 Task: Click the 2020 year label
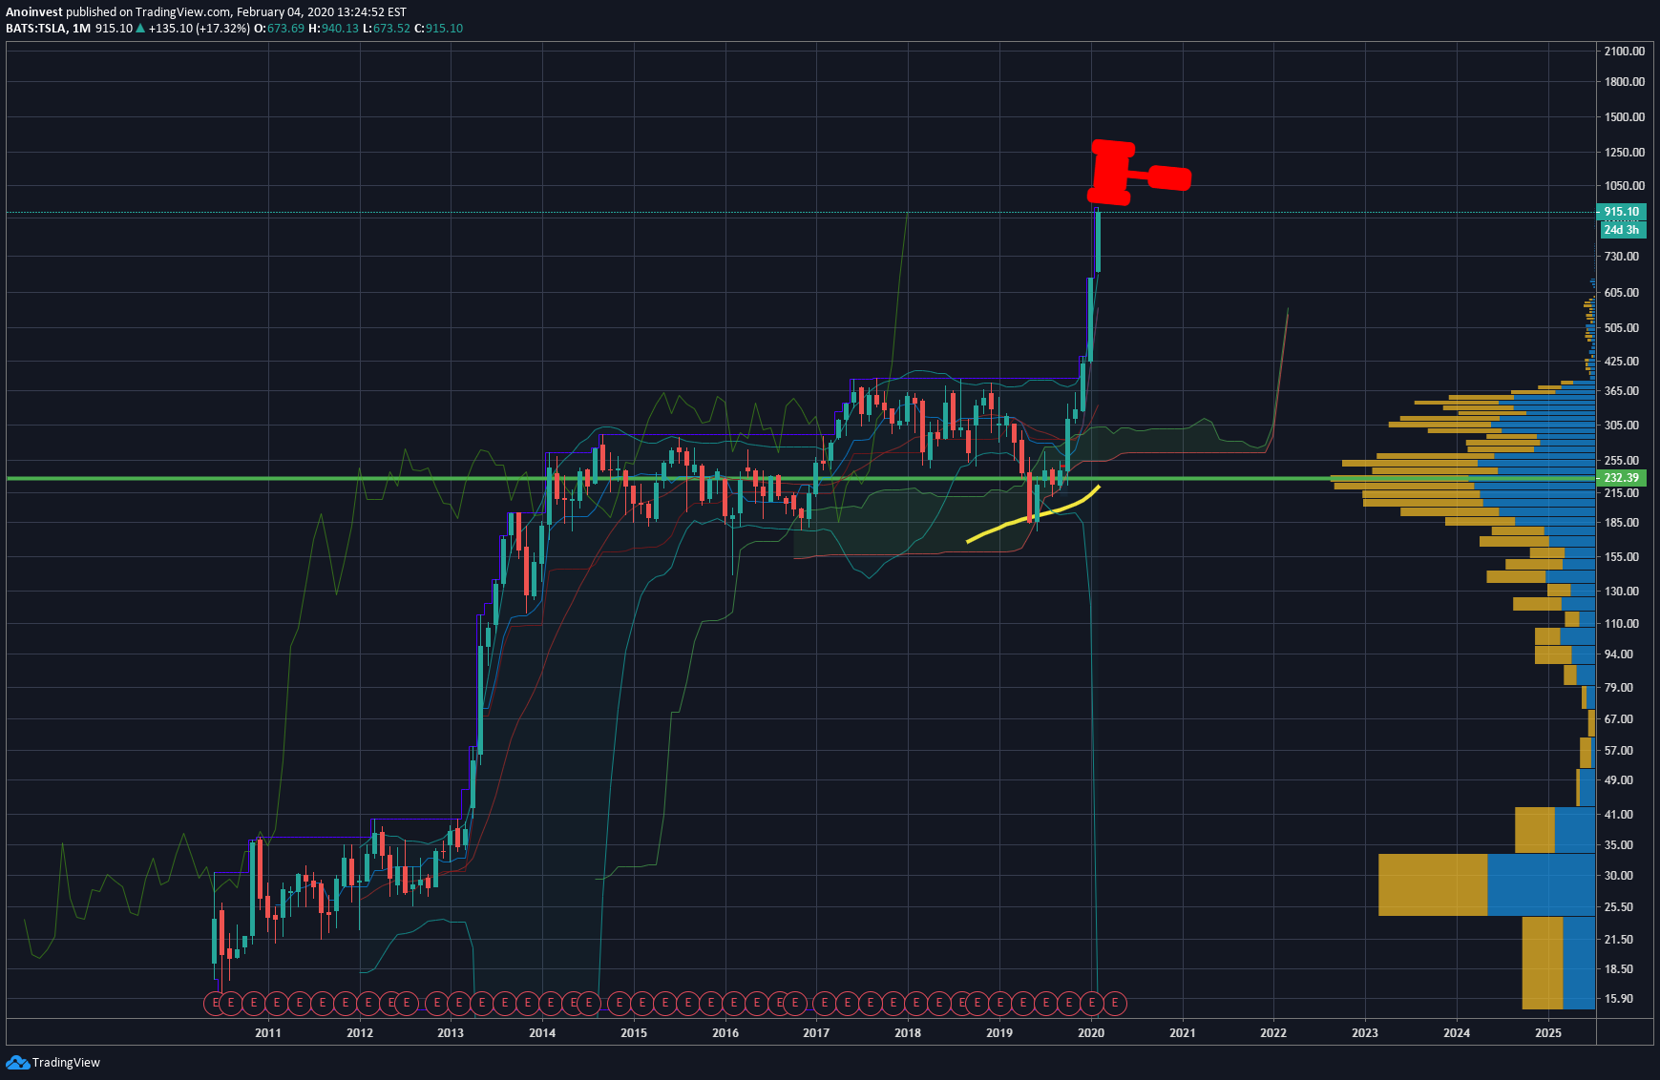1091,1033
